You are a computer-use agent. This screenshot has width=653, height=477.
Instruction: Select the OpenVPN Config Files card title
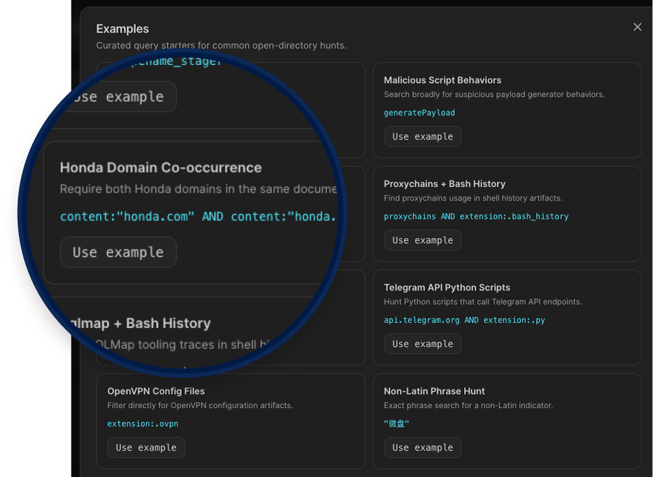[156, 391]
